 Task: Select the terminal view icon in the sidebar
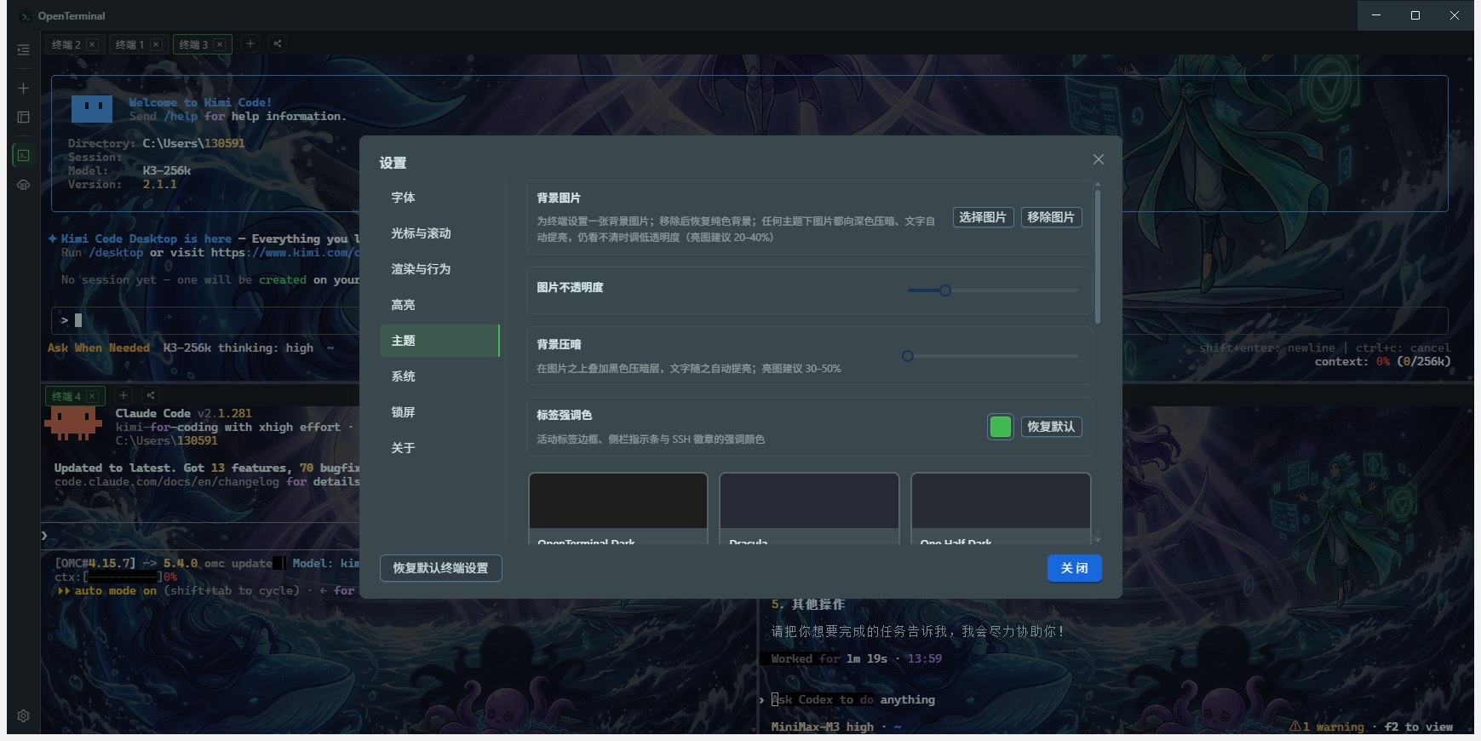(23, 156)
